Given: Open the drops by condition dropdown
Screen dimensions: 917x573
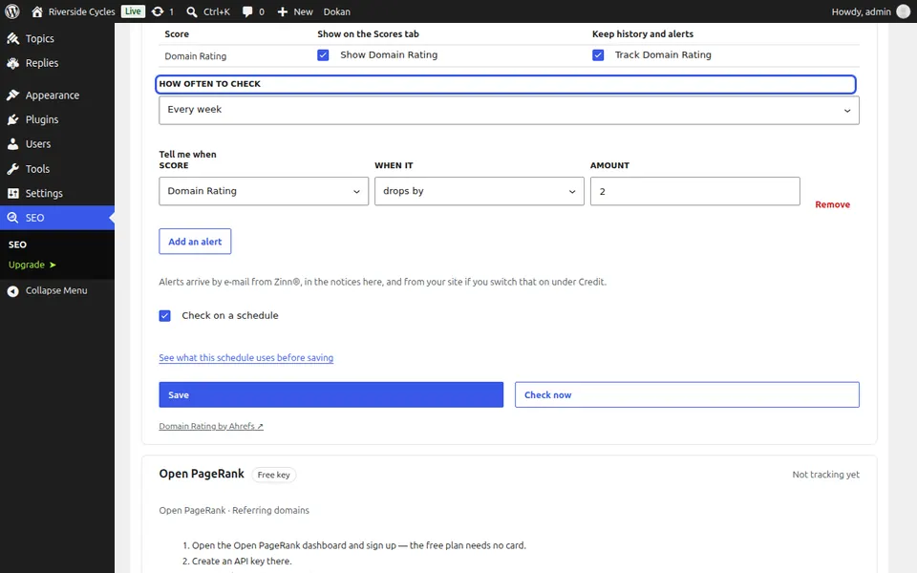Looking at the screenshot, I should (x=479, y=191).
